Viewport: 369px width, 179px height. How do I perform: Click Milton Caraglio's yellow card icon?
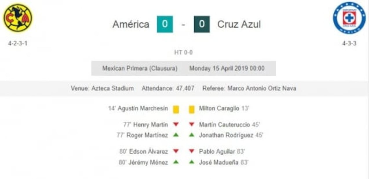[191, 109]
